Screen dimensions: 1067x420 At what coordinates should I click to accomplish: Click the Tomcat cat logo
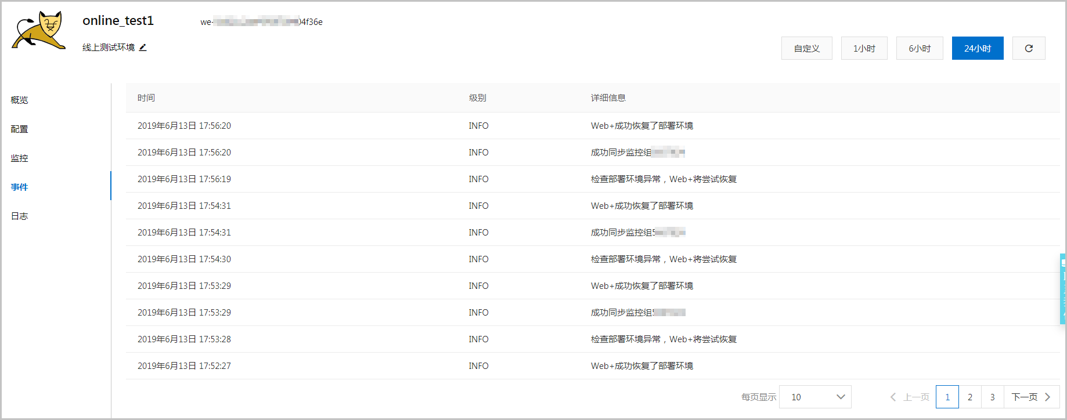click(x=39, y=30)
